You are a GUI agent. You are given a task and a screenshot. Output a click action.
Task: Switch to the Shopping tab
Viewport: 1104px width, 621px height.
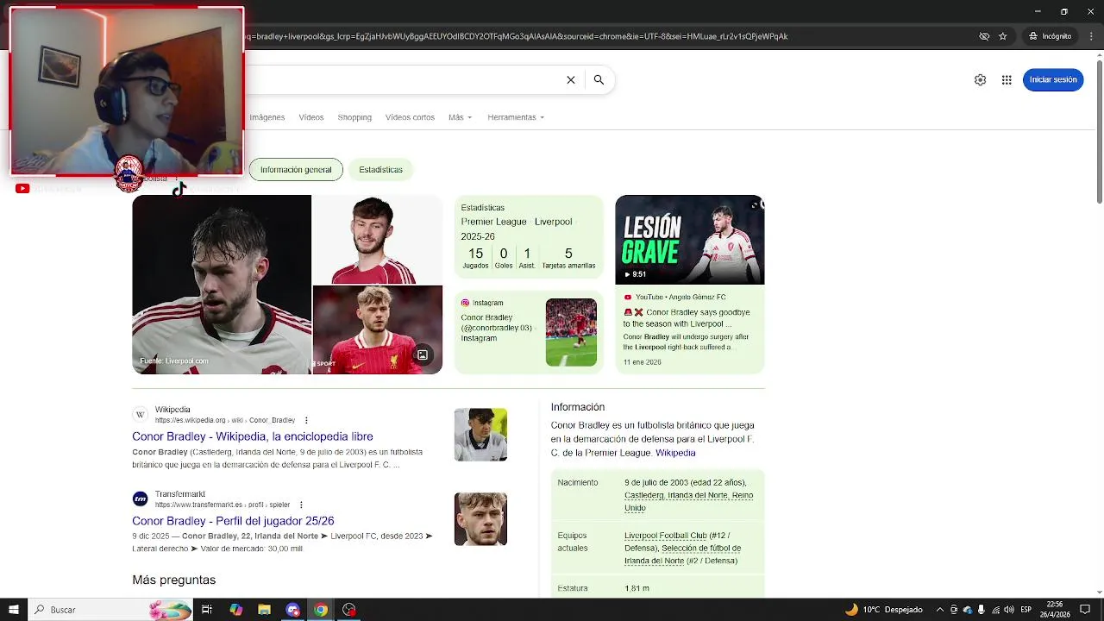point(354,117)
